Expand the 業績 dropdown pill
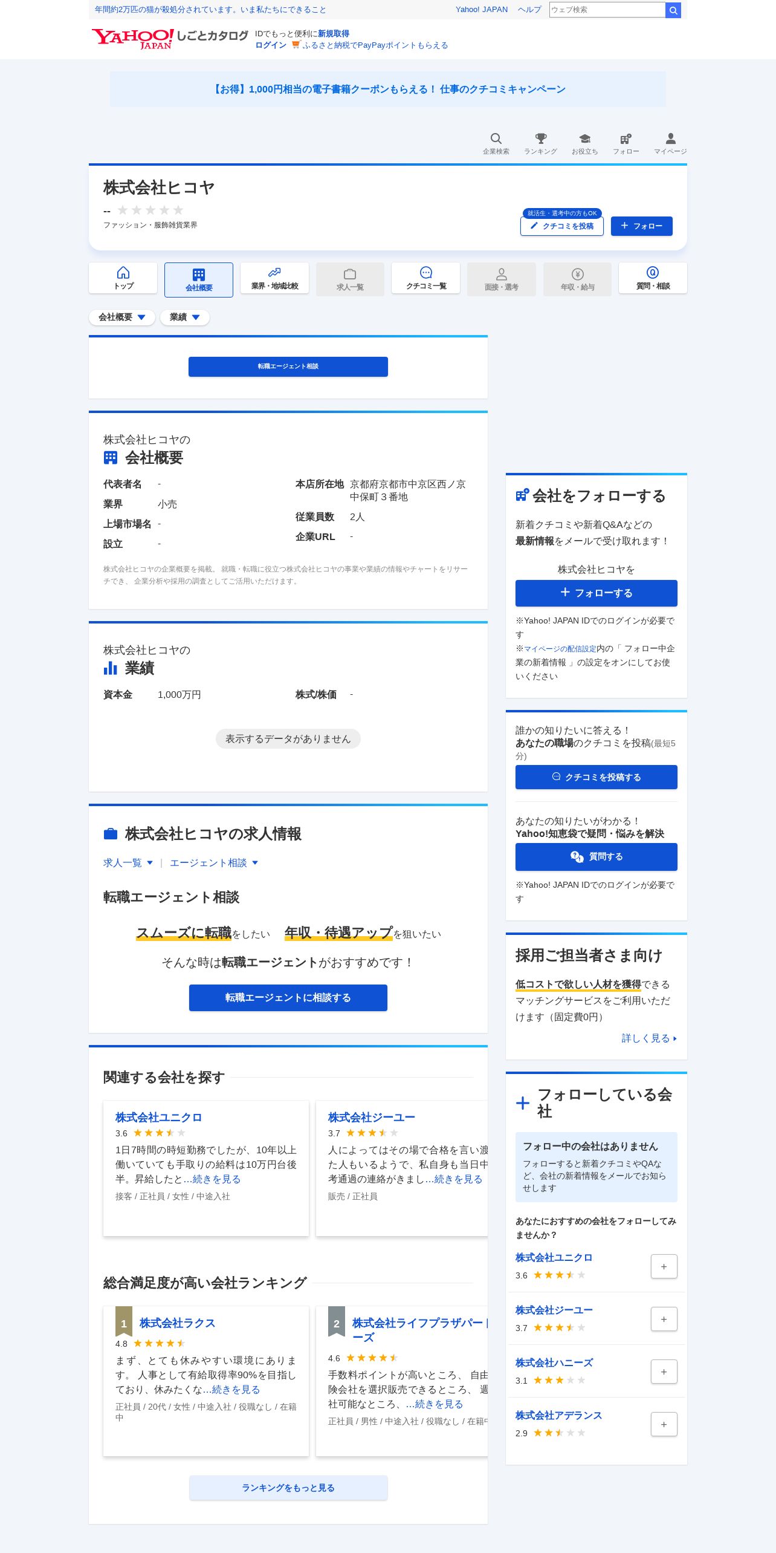The image size is (776, 1553). [185, 317]
